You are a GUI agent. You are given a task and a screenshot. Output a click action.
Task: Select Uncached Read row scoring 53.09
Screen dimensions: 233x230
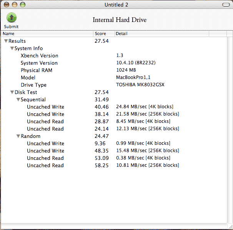click(114, 158)
